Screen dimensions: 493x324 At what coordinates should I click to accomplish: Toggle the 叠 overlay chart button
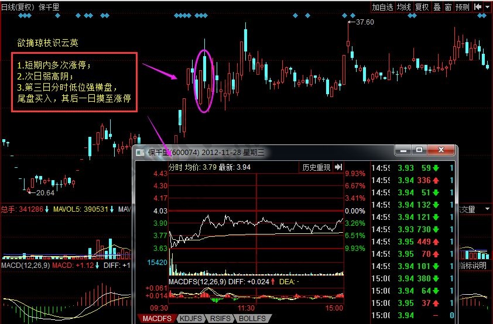point(436,7)
